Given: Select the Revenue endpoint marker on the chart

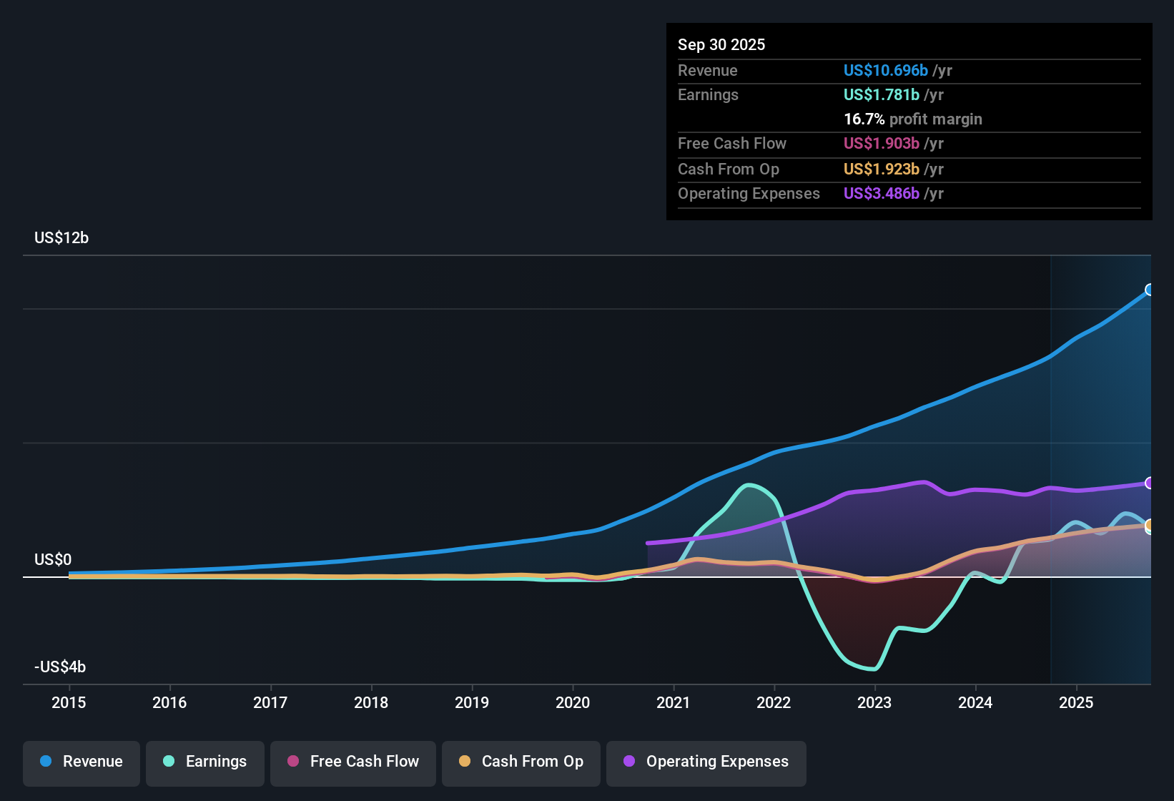Looking at the screenshot, I should 1150,290.
